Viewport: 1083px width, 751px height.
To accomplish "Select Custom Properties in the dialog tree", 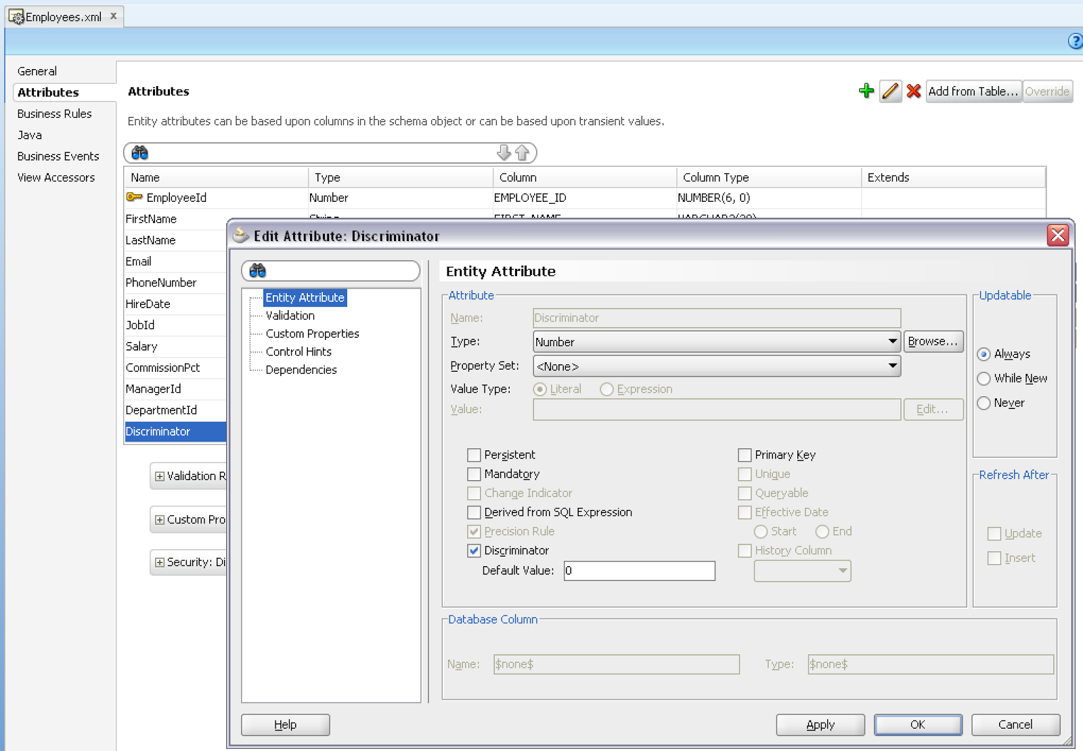I will point(312,334).
